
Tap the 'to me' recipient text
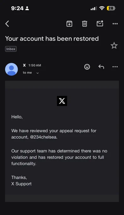(x=27, y=73)
